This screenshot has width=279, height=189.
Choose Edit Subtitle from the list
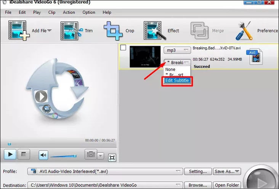(x=177, y=81)
